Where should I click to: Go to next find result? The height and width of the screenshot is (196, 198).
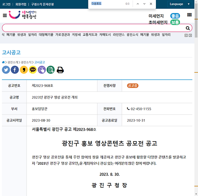(x=144, y=4)
